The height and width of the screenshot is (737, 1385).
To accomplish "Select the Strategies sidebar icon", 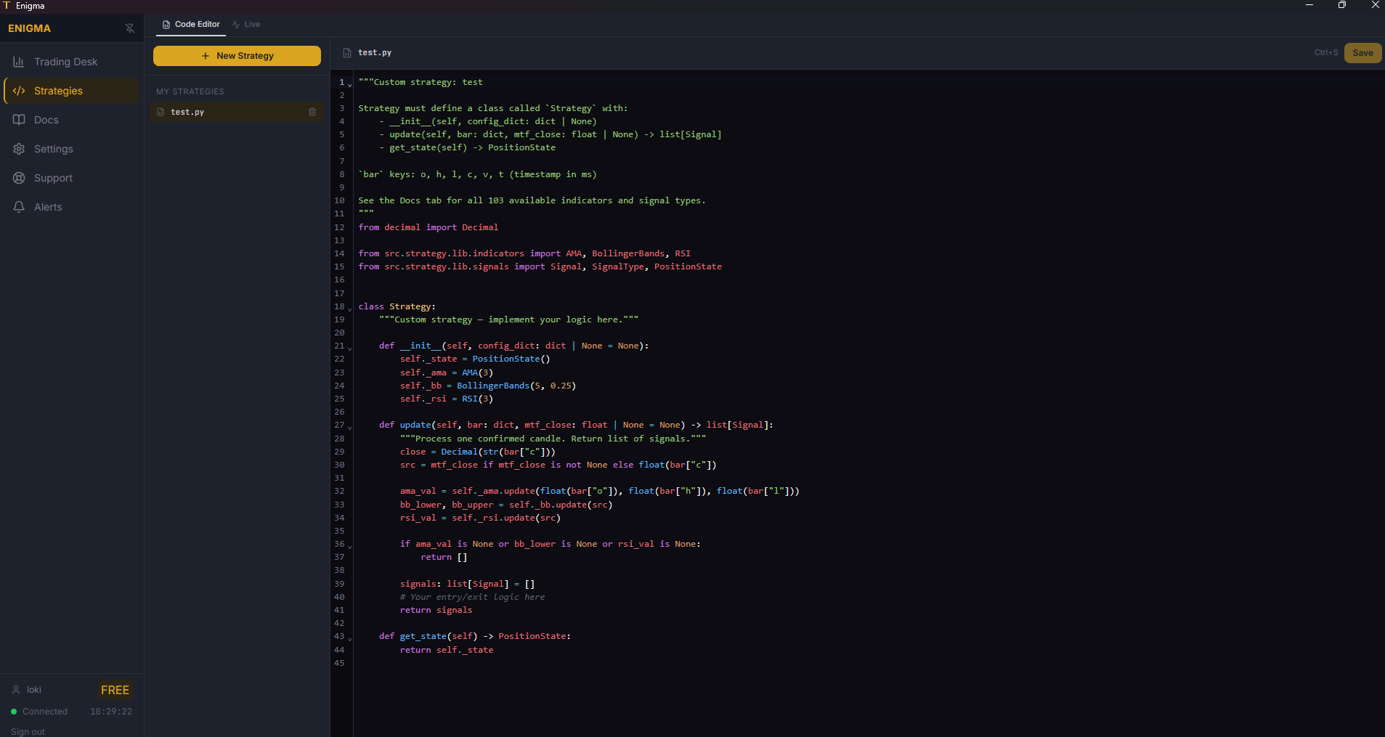I will [x=19, y=90].
